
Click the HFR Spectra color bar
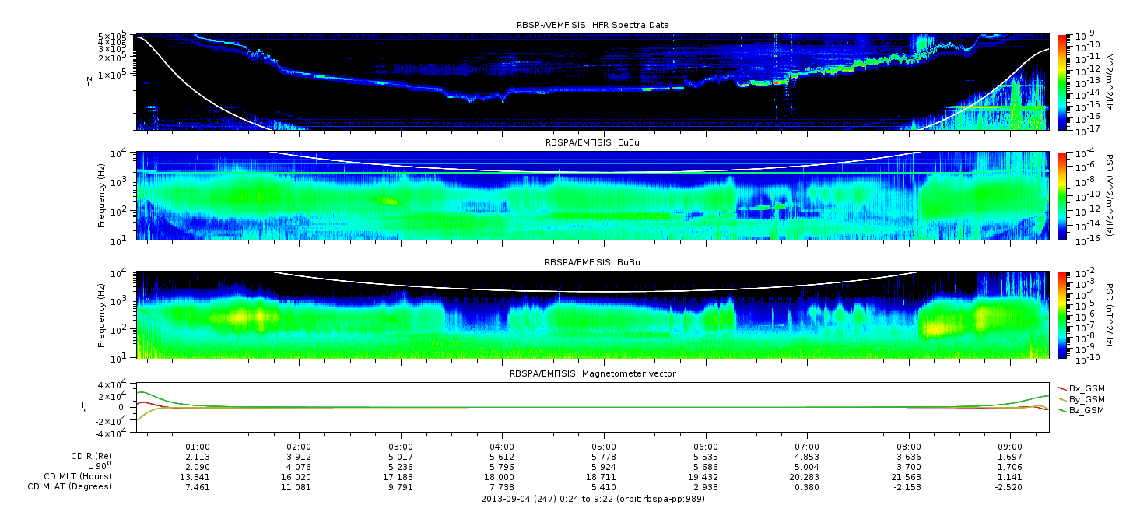pyautogui.click(x=1062, y=82)
